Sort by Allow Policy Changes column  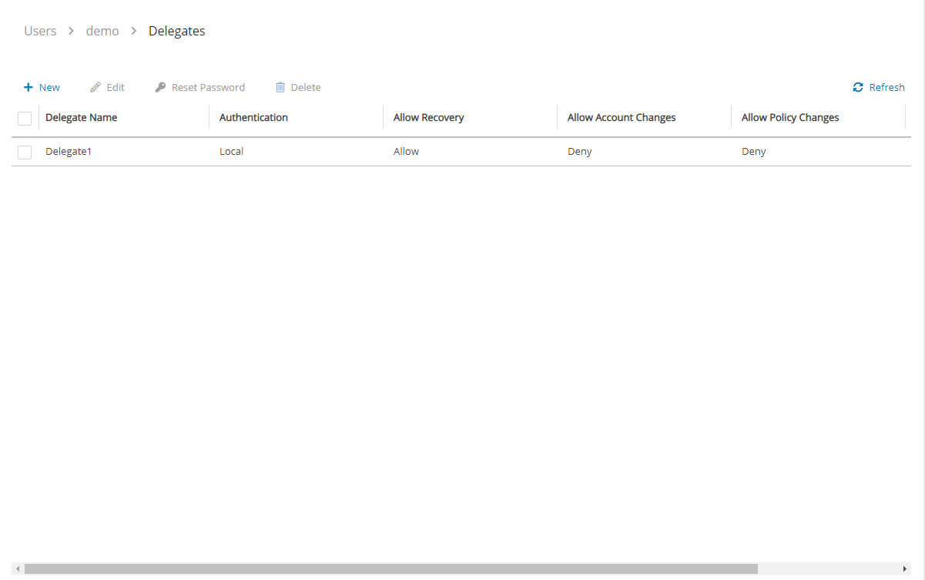point(789,118)
